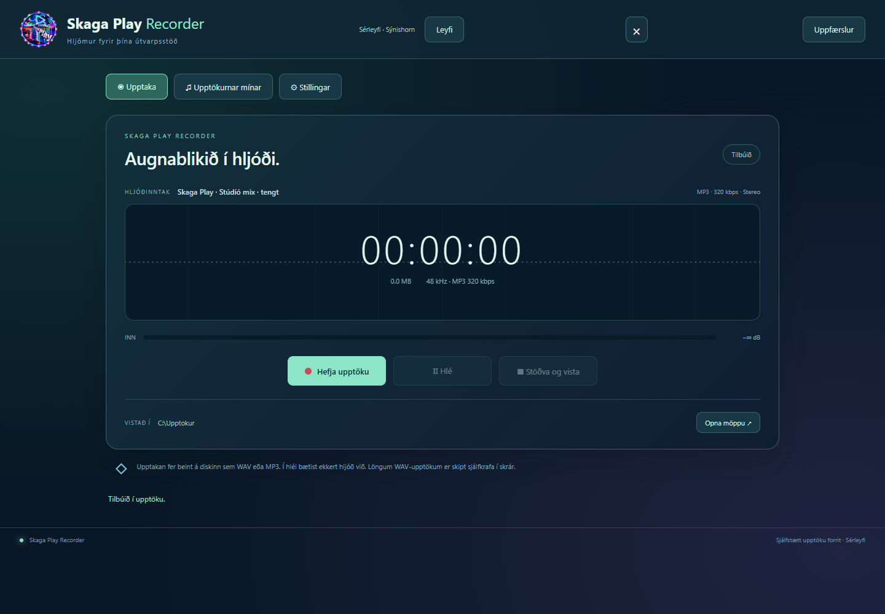This screenshot has width=885, height=614.
Task: Open the Stillingar settings tab
Action: click(x=310, y=87)
